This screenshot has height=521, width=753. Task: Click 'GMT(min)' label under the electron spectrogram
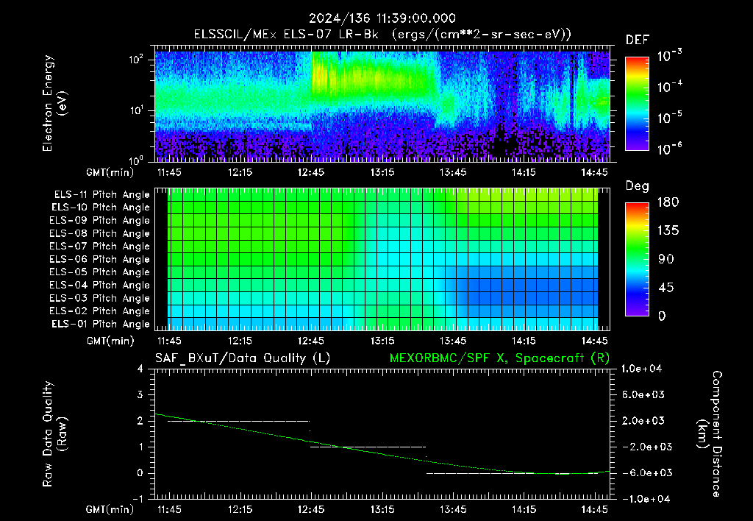click(x=110, y=172)
